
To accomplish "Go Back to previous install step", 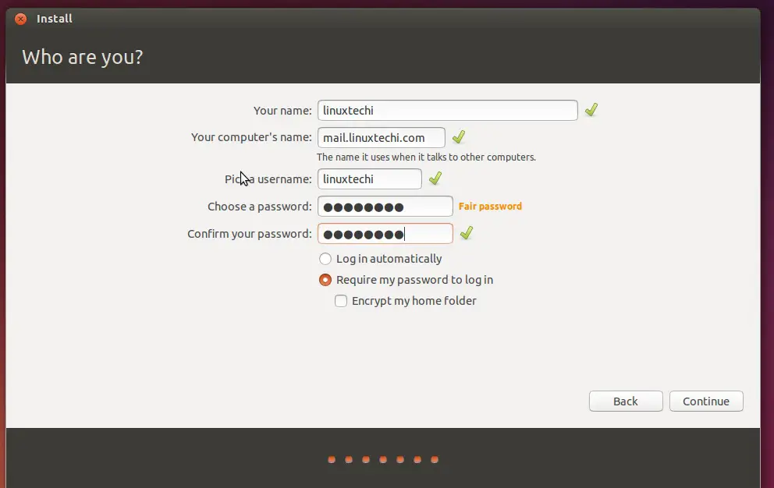I will click(x=626, y=401).
